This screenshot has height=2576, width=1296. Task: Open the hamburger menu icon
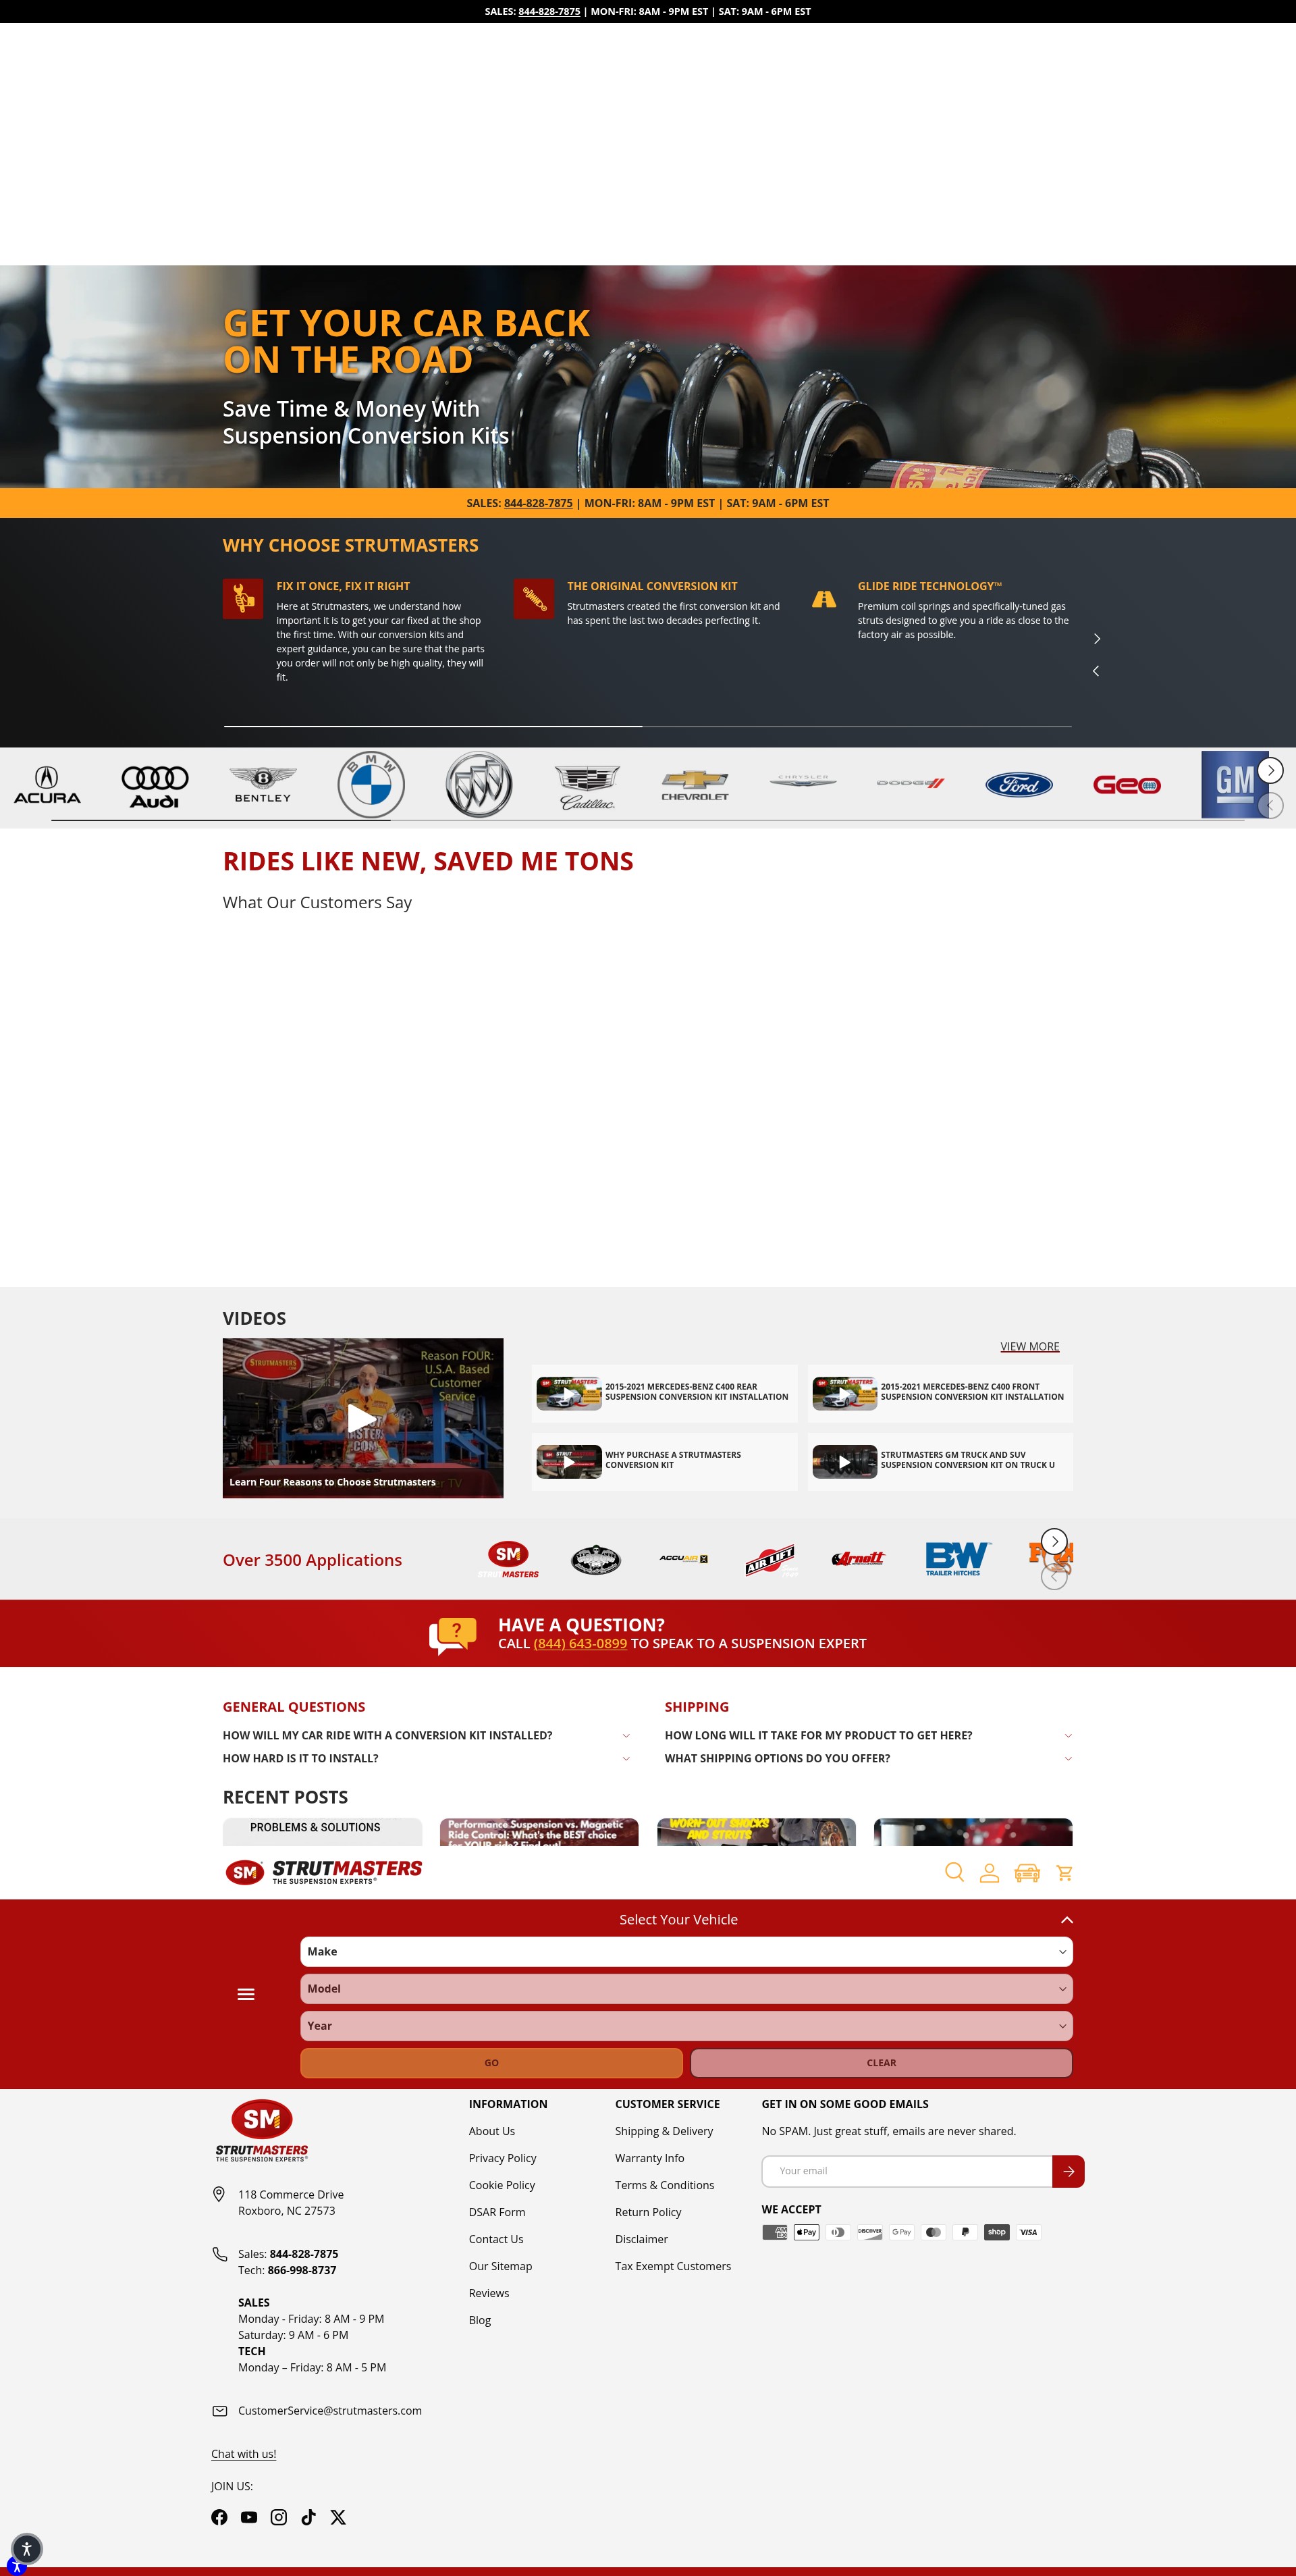coord(246,1994)
